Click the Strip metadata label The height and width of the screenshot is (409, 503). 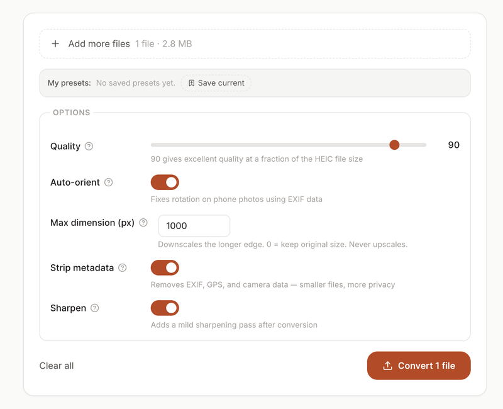pyautogui.click(x=82, y=268)
